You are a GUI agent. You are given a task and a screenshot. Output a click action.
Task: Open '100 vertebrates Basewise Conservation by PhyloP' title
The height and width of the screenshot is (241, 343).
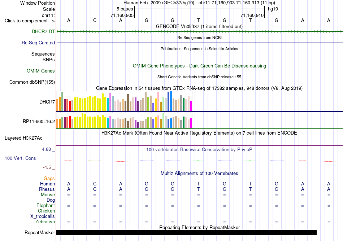coord(199,150)
